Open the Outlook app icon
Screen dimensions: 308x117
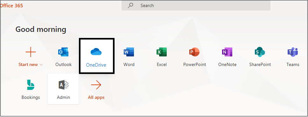click(63, 52)
